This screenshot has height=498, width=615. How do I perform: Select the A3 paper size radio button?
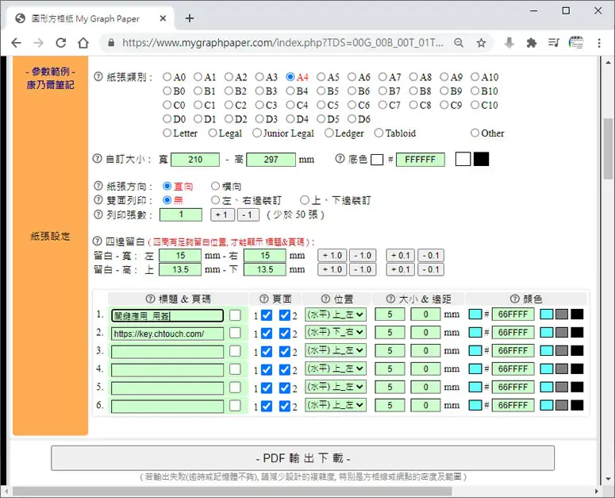pos(259,76)
